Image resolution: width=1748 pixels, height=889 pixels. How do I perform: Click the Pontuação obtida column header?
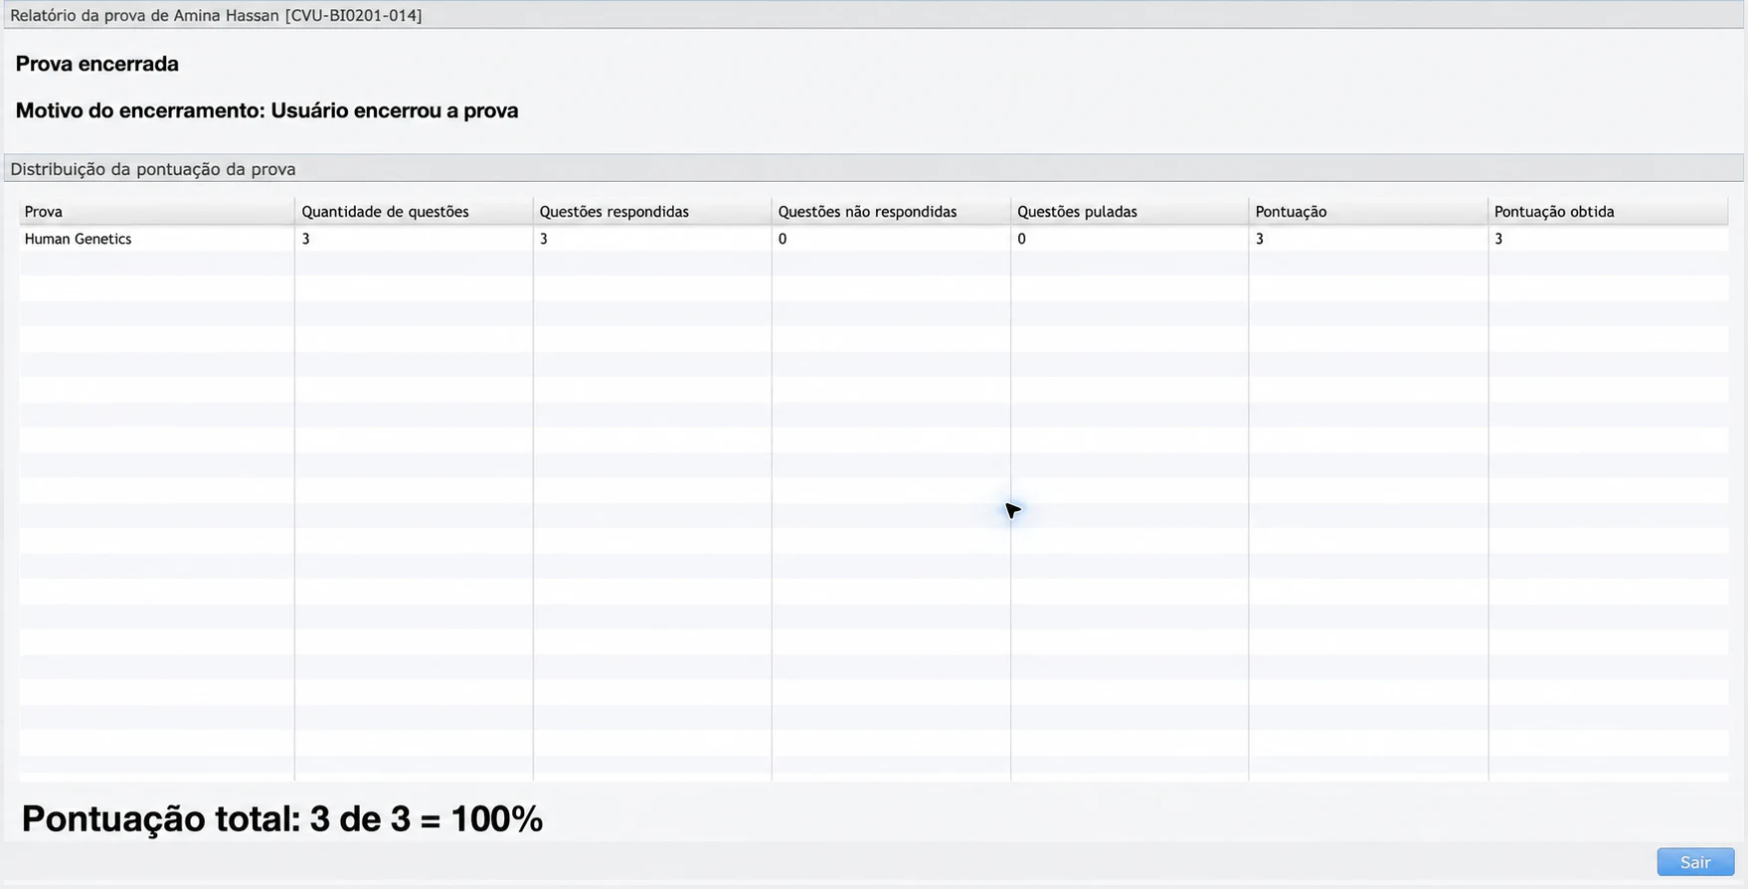[1608, 212]
